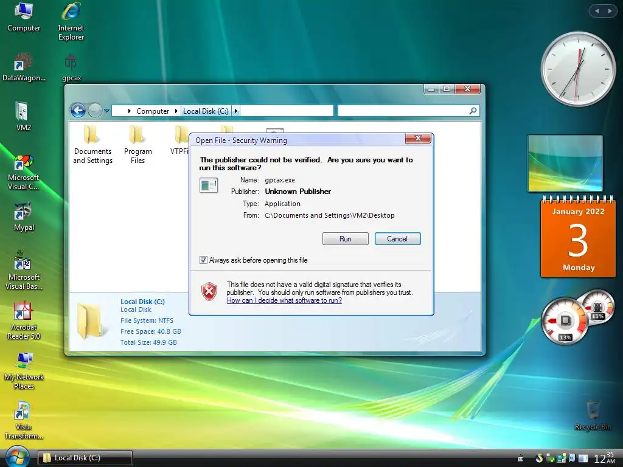Uncheck Always ask before opening this file
This screenshot has width=623, height=467.
203,260
